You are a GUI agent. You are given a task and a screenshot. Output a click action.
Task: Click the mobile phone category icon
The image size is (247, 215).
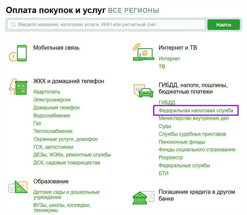[x=18, y=53]
